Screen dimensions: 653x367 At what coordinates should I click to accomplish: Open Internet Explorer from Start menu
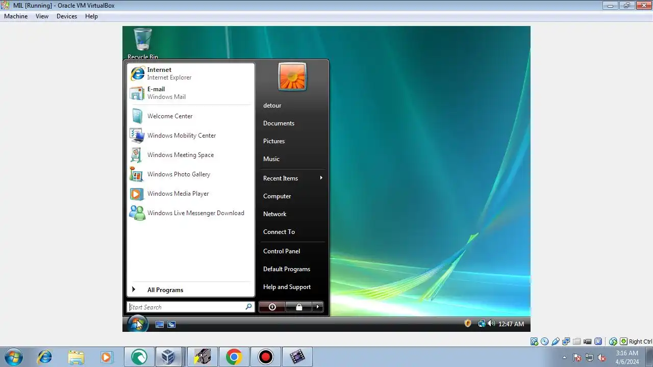click(x=190, y=73)
